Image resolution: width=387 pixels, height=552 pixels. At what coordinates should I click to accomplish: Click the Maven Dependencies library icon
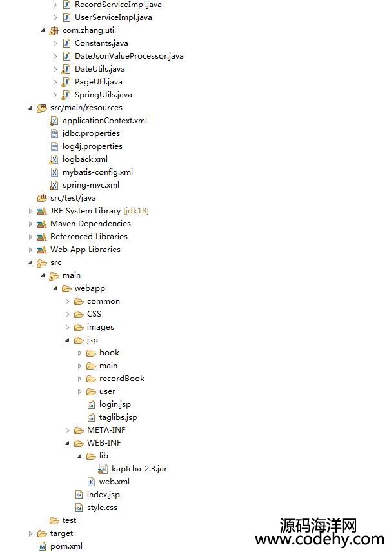pyautogui.click(x=42, y=224)
